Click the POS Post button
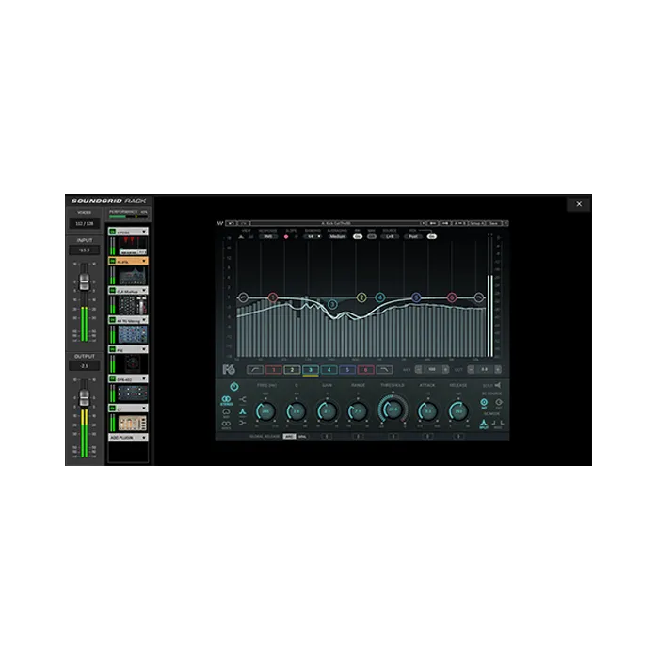 coord(413,236)
